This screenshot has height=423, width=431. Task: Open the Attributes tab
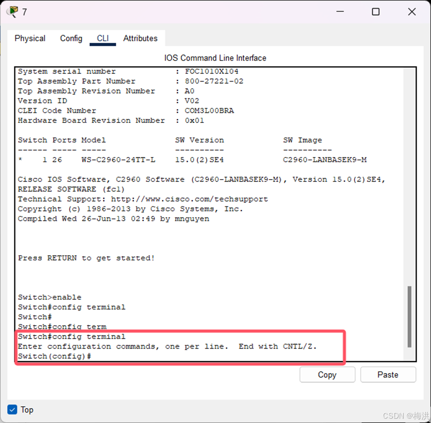pyautogui.click(x=140, y=38)
